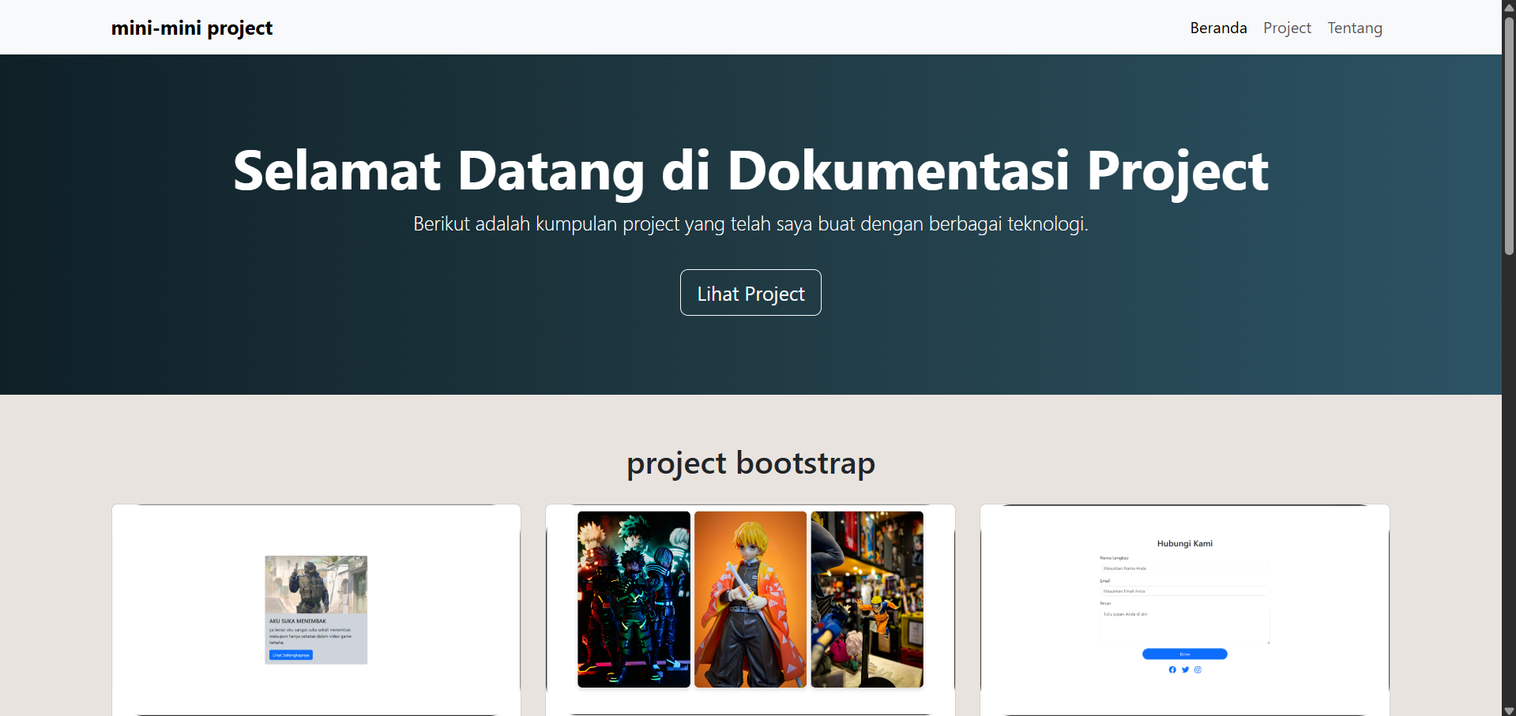Click the "Selamat Datang di Dokumentasi Project" heading

tap(750, 171)
